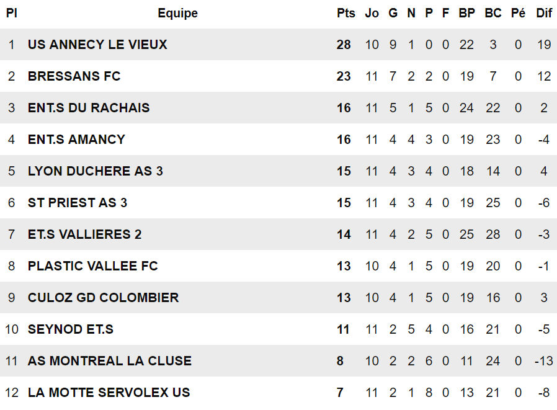Select CULOZ GD COLOMBIER team name
This screenshot has height=410, width=557.
coord(103,298)
